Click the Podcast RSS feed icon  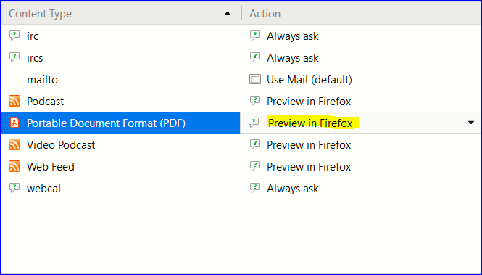pos(14,101)
